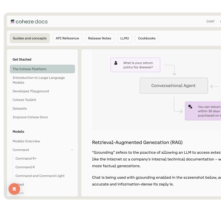
Task: Open the Datasets page
Action: 20,108
